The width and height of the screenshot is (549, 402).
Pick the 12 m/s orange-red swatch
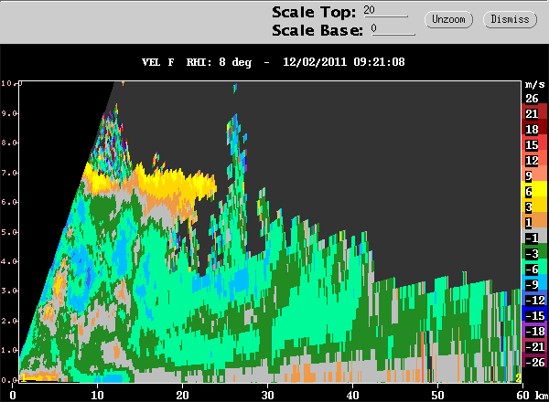[x=534, y=160]
